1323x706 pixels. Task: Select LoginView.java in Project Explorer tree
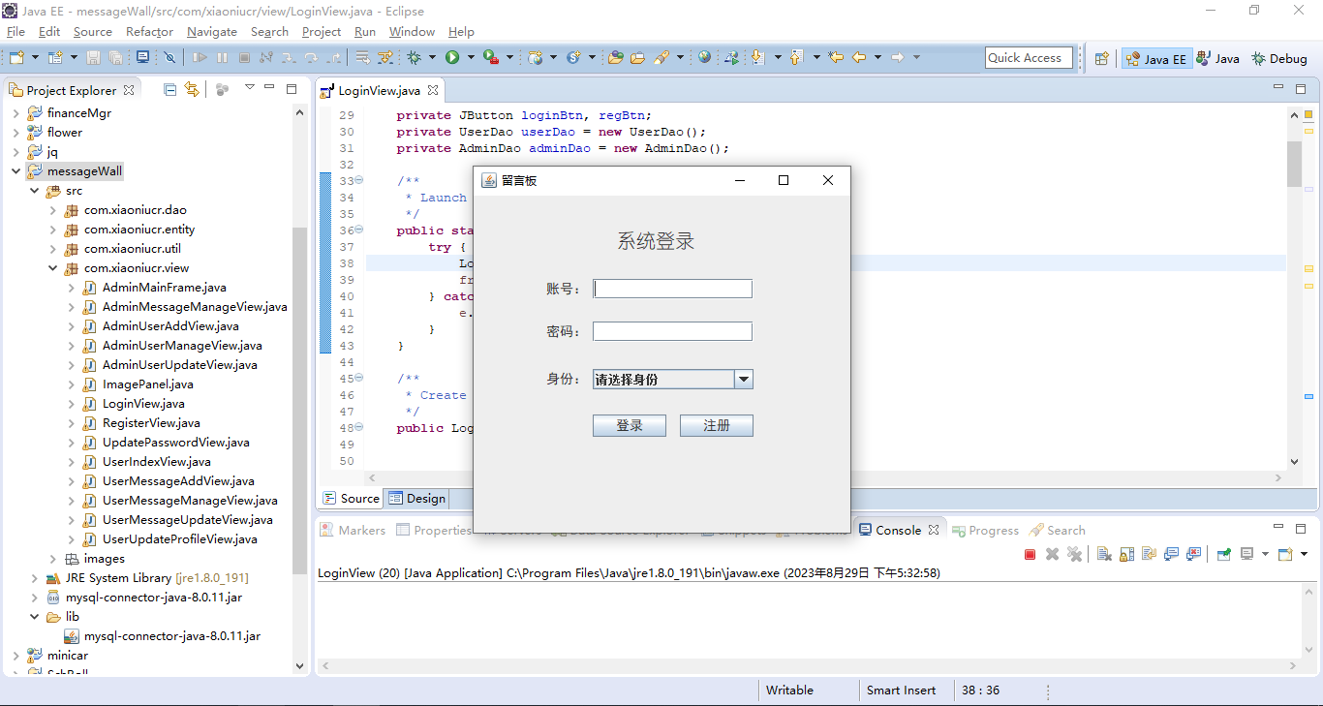click(143, 404)
